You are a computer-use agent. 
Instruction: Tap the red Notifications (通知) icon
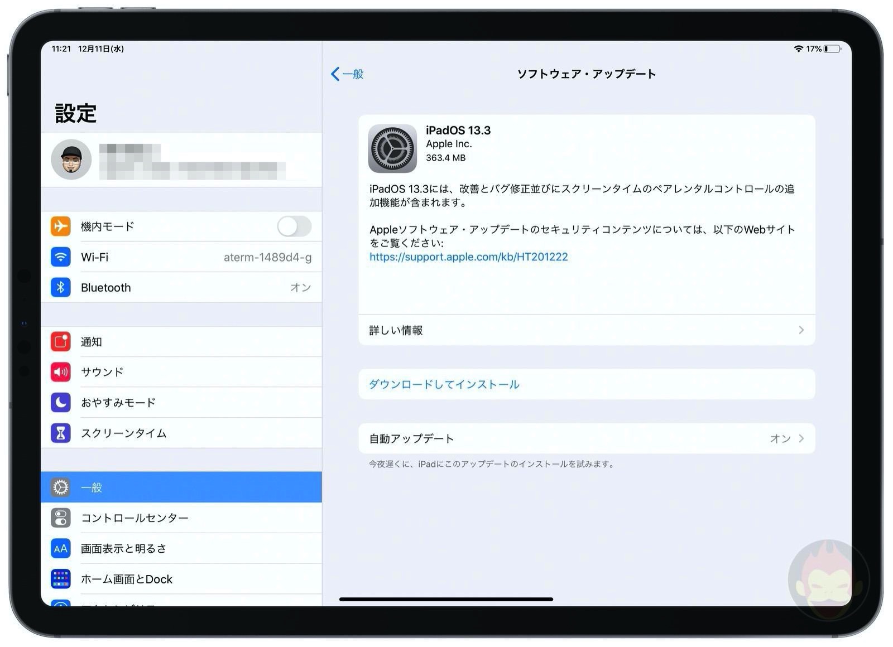61,341
